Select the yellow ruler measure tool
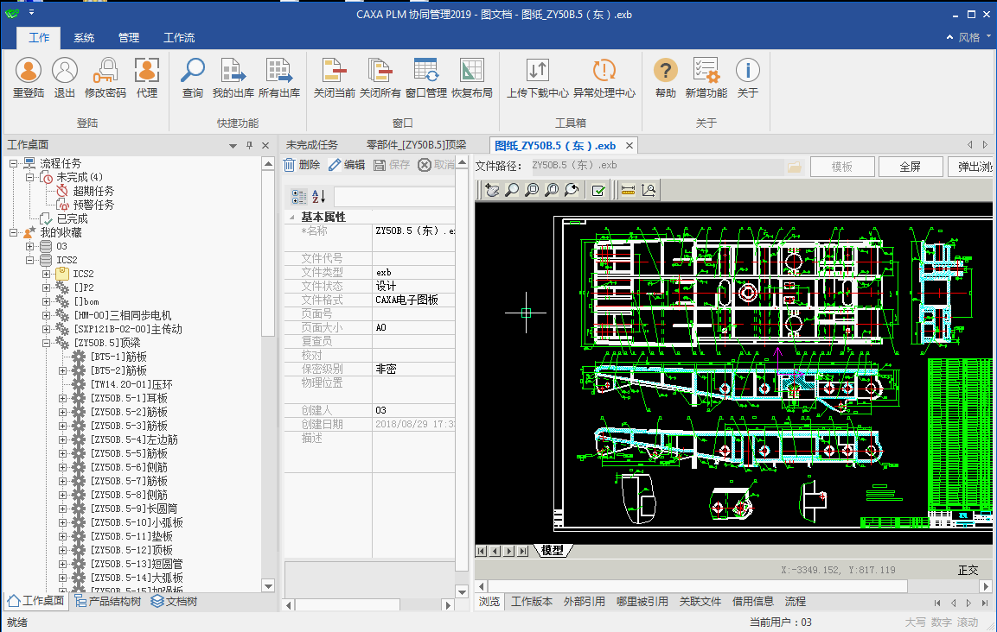This screenshot has width=997, height=632. click(x=629, y=190)
